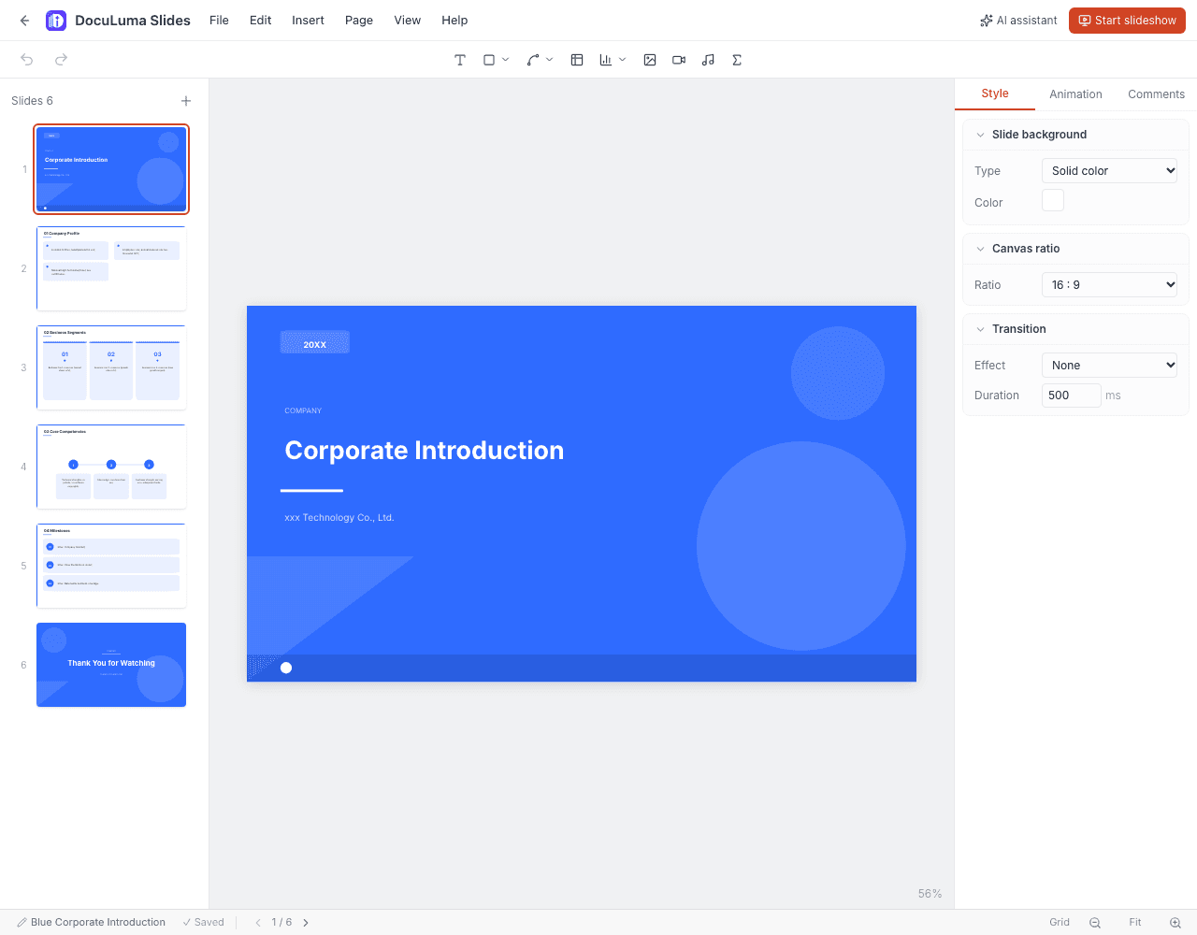Insert a formula using the sigma icon
The image size is (1197, 935).
point(737,60)
